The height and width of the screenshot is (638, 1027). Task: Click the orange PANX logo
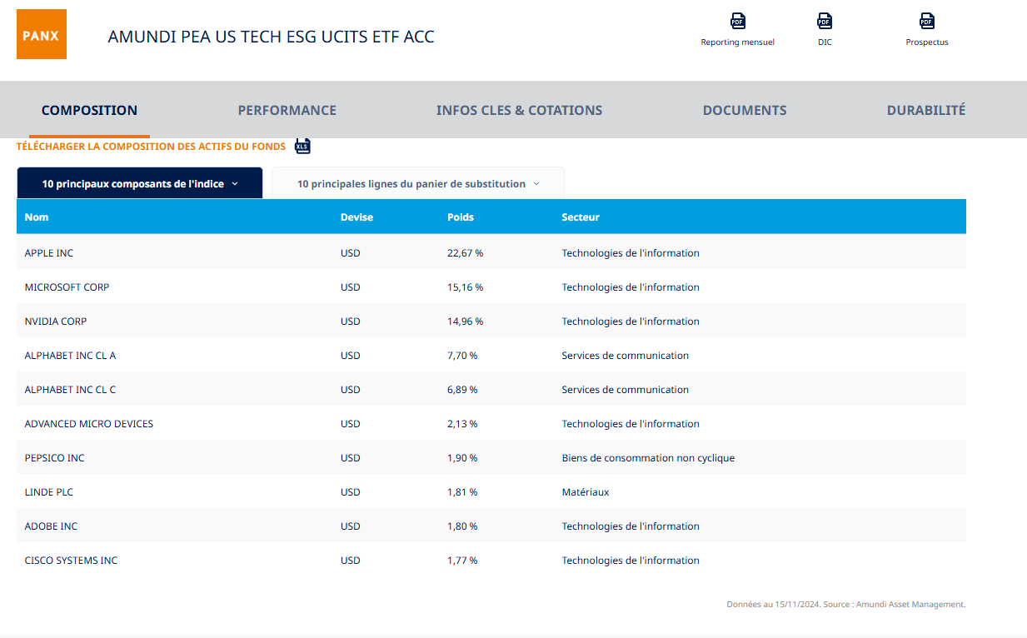[42, 36]
